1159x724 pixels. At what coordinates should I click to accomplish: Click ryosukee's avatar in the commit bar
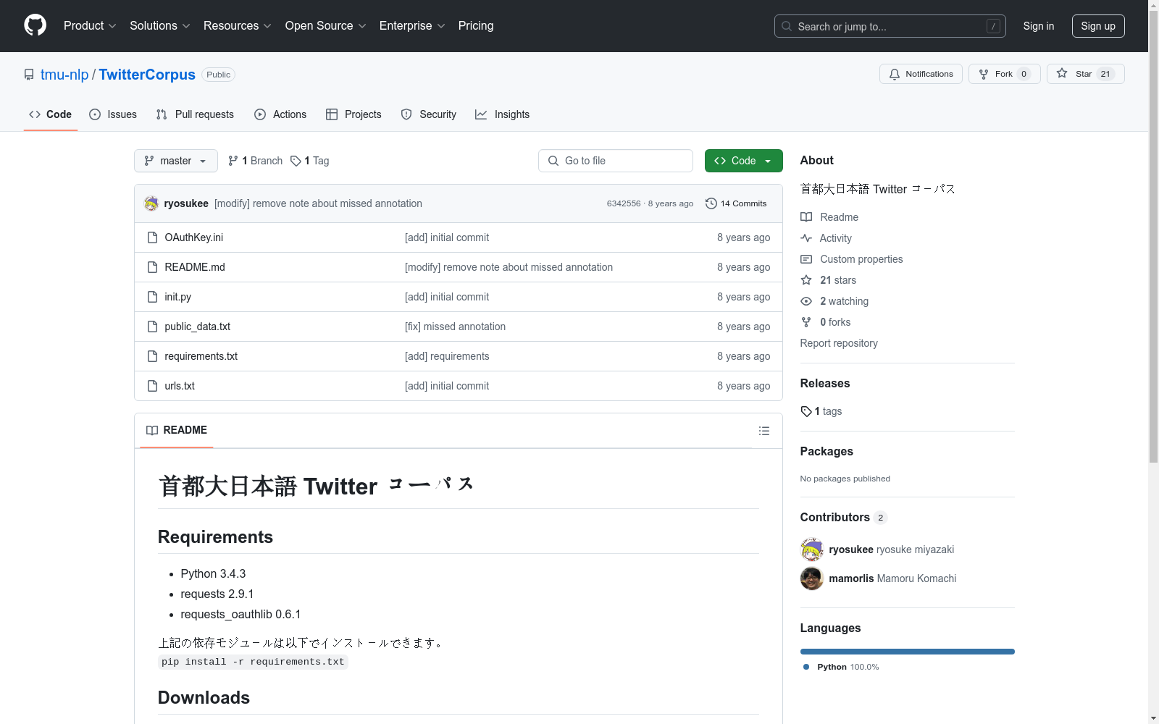(151, 203)
